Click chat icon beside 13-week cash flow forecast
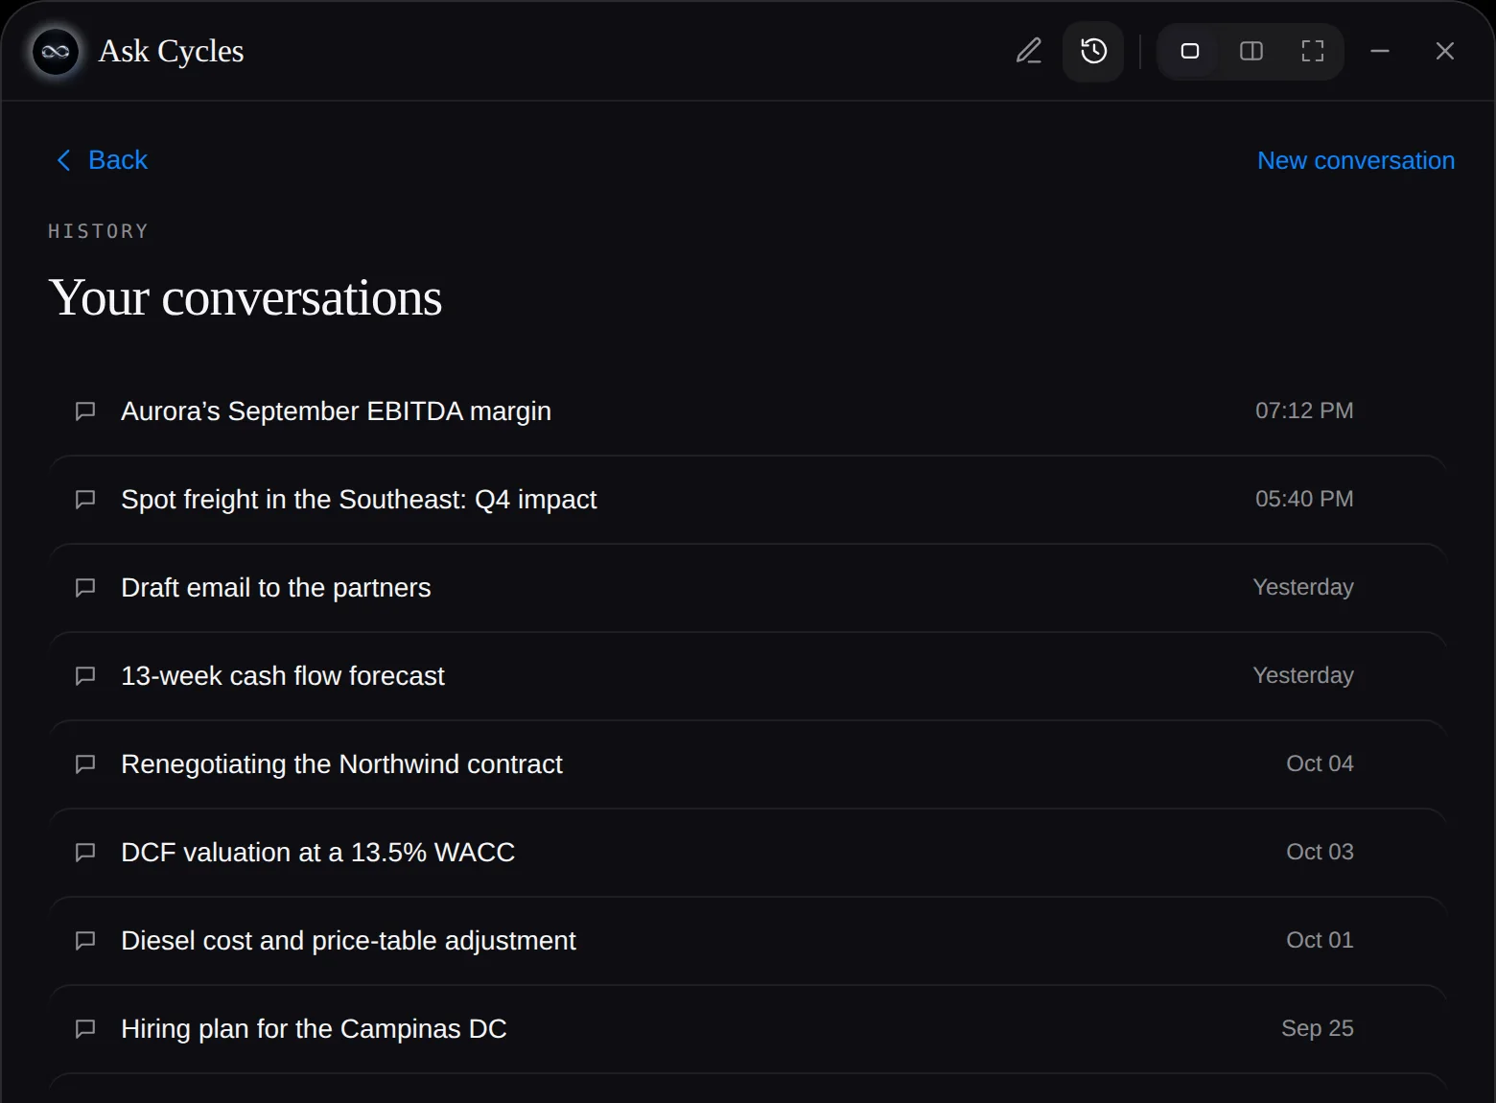 click(x=85, y=676)
